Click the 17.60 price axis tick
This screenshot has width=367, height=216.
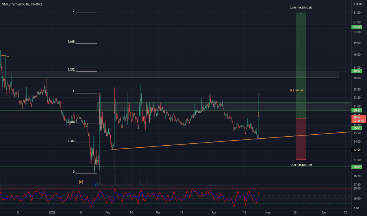(x=357, y=185)
